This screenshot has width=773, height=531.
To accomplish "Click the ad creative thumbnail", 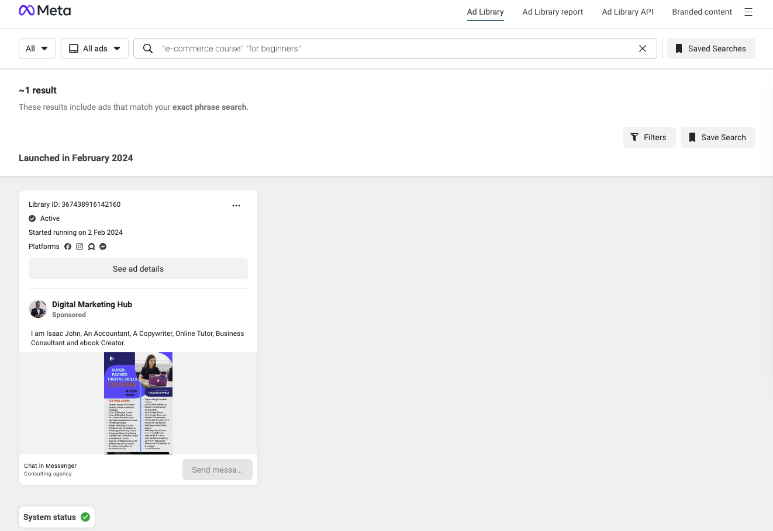I will click(x=138, y=403).
